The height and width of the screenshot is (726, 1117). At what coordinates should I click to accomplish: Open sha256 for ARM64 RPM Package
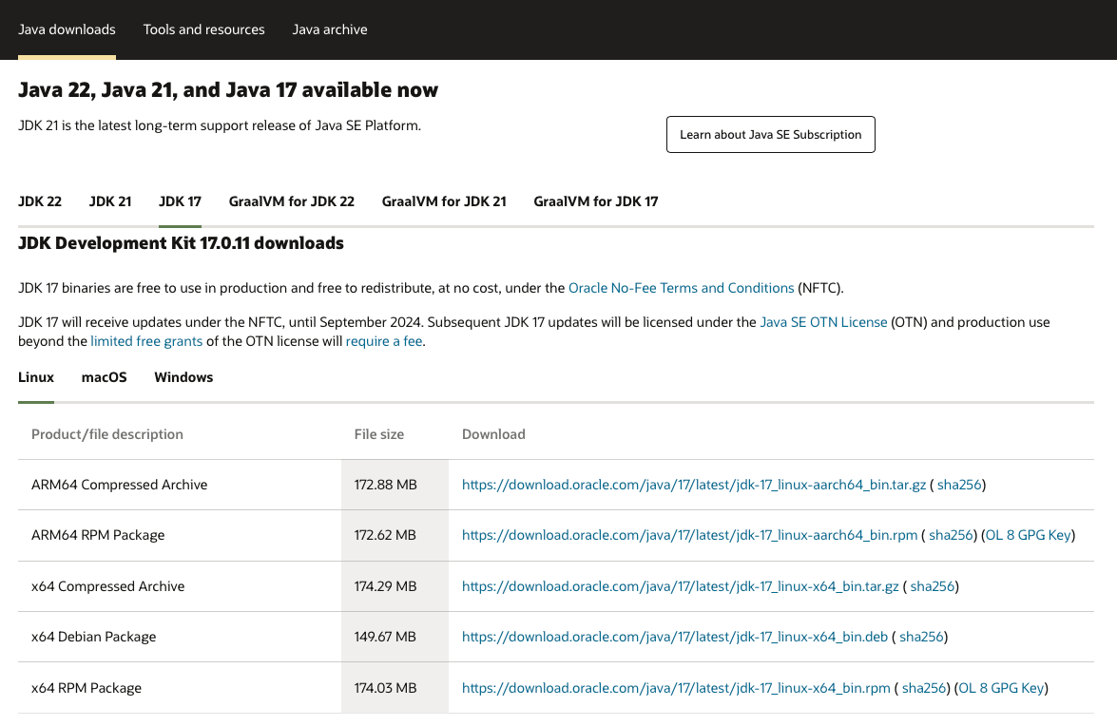[951, 535]
